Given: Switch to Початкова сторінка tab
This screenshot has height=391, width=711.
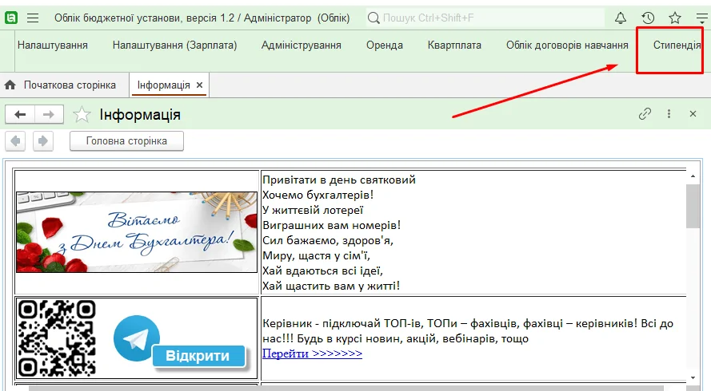Looking at the screenshot, I should [x=65, y=85].
